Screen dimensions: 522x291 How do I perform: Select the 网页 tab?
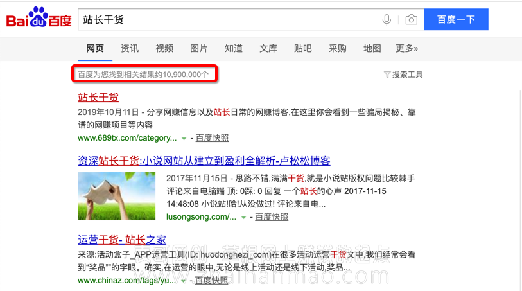point(95,49)
